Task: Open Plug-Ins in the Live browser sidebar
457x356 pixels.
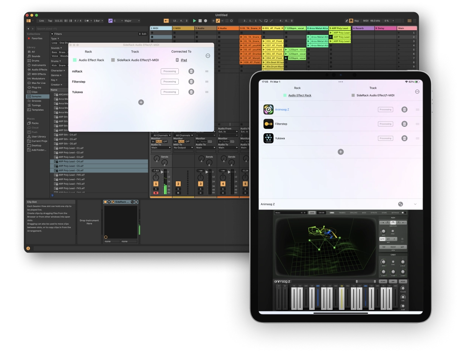Action: [x=36, y=87]
